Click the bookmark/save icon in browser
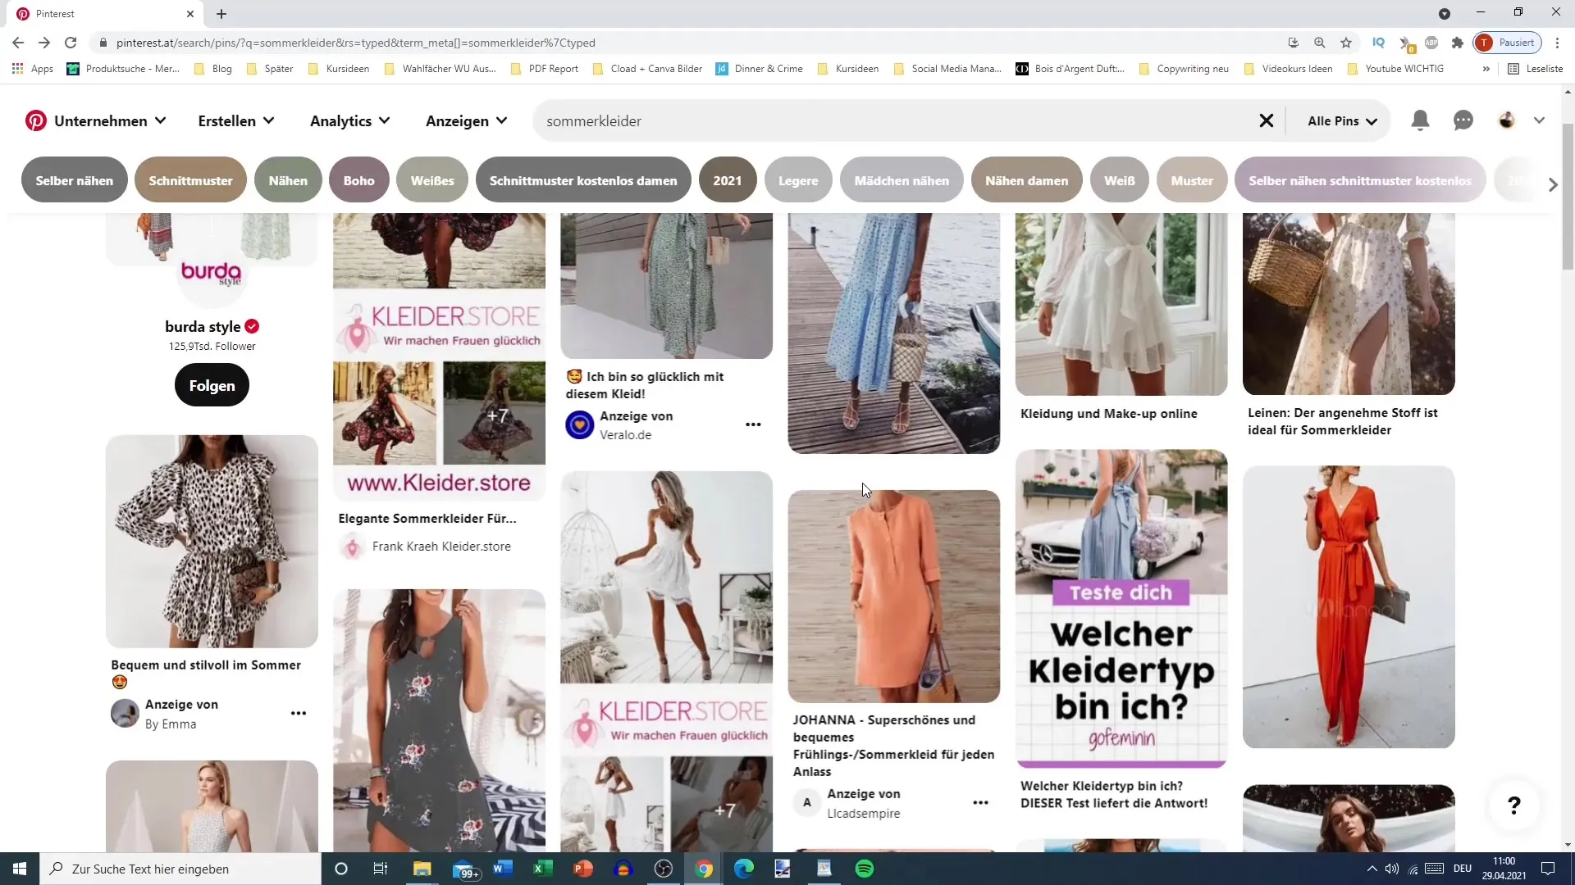Viewport: 1575px width, 885px height. click(1347, 42)
